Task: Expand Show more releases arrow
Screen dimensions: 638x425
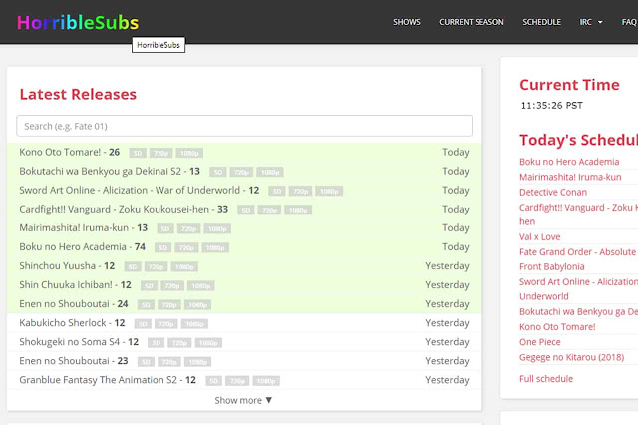Action: 243,401
